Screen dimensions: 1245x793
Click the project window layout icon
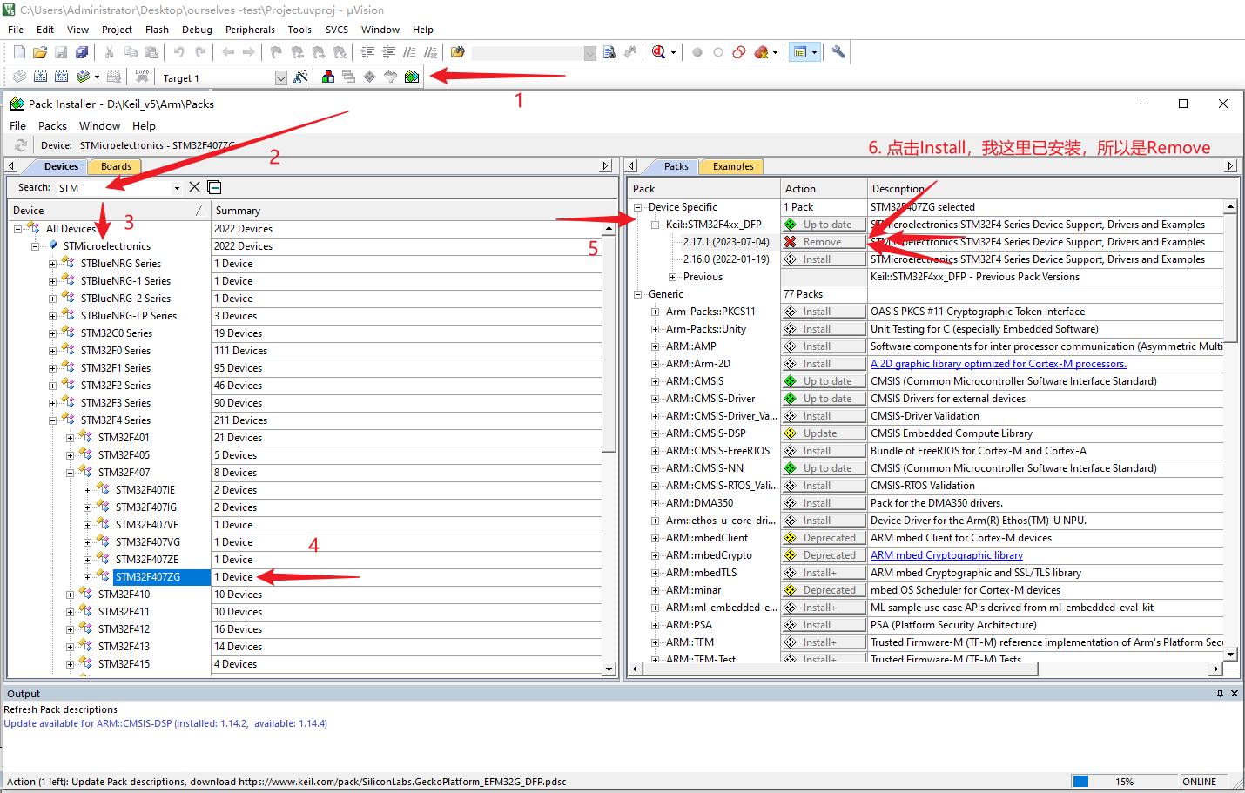point(800,52)
